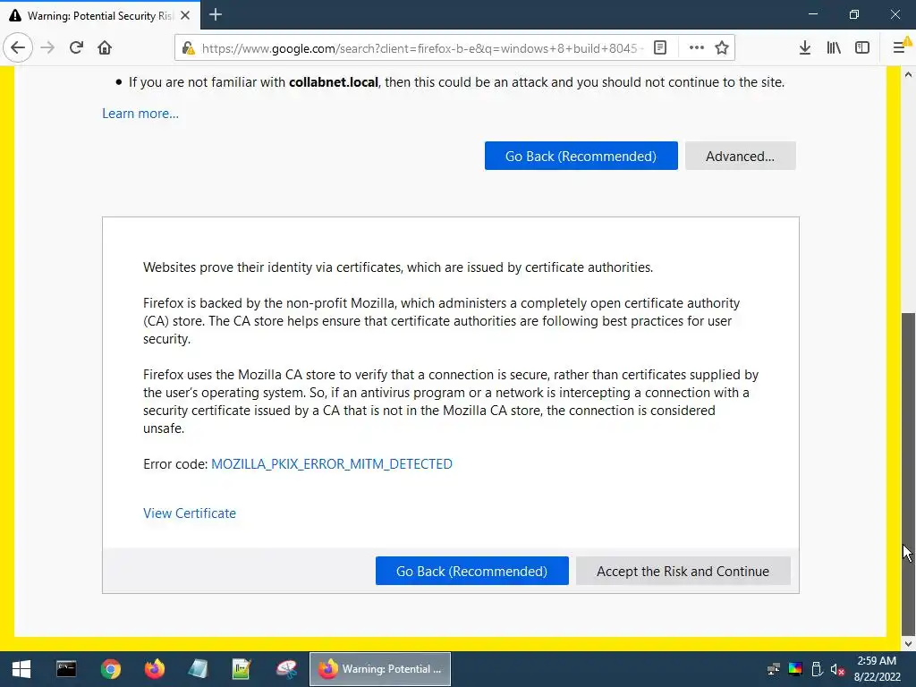Launch Firefox pinned taskbar icon
Image resolution: width=916 pixels, height=687 pixels.
click(x=154, y=669)
